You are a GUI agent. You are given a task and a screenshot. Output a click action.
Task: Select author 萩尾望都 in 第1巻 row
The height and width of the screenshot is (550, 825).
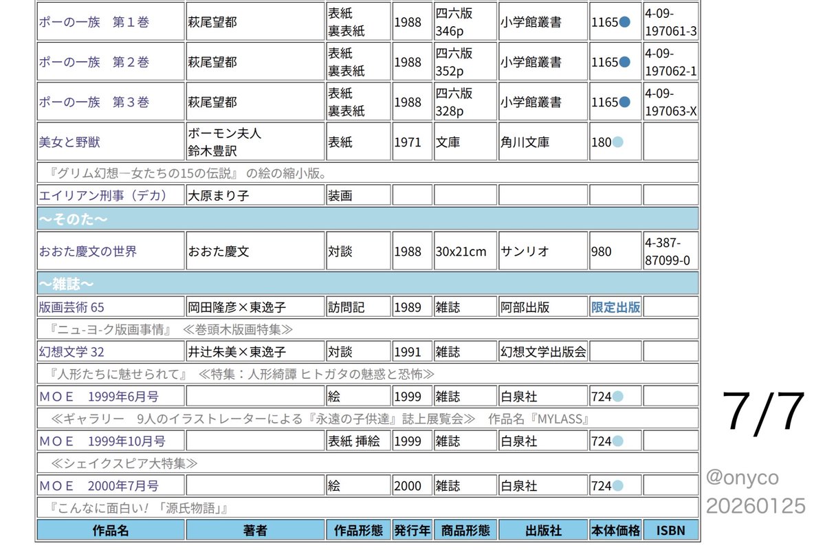tap(254, 22)
